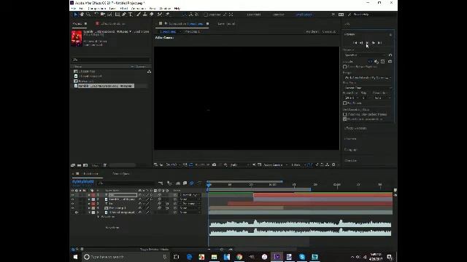Create a new folder in Project panel
467x262 pixels.
click(x=80, y=165)
